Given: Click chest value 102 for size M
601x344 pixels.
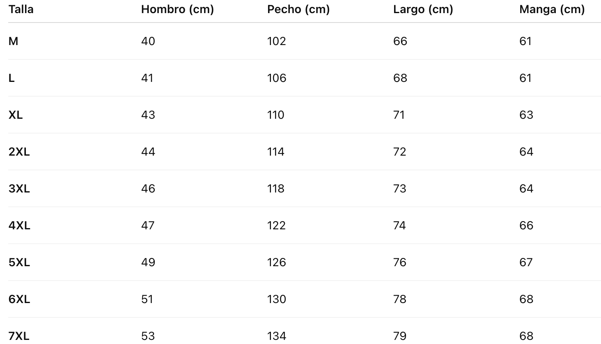Looking at the screenshot, I should click(x=276, y=41).
